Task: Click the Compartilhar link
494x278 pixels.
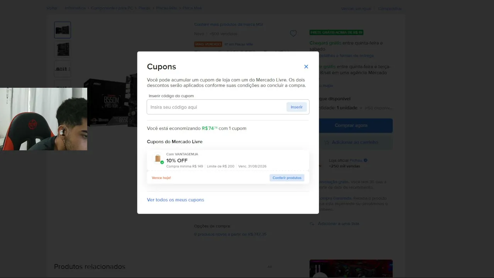Action: click(390, 8)
